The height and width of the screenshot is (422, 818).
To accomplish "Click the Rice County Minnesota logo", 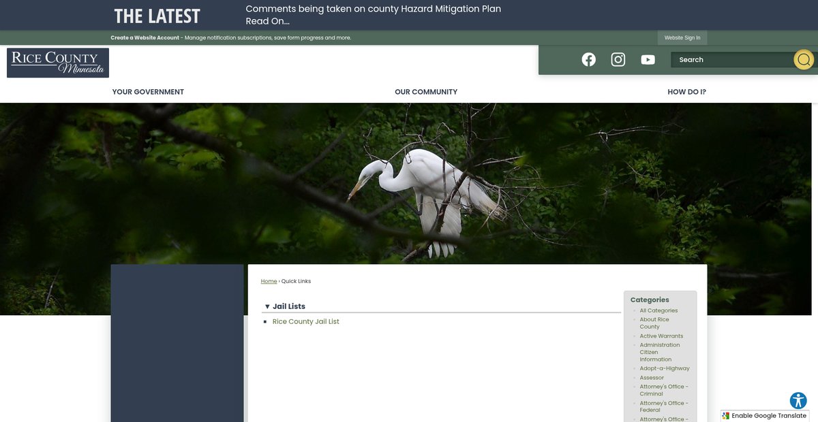I will [x=58, y=63].
